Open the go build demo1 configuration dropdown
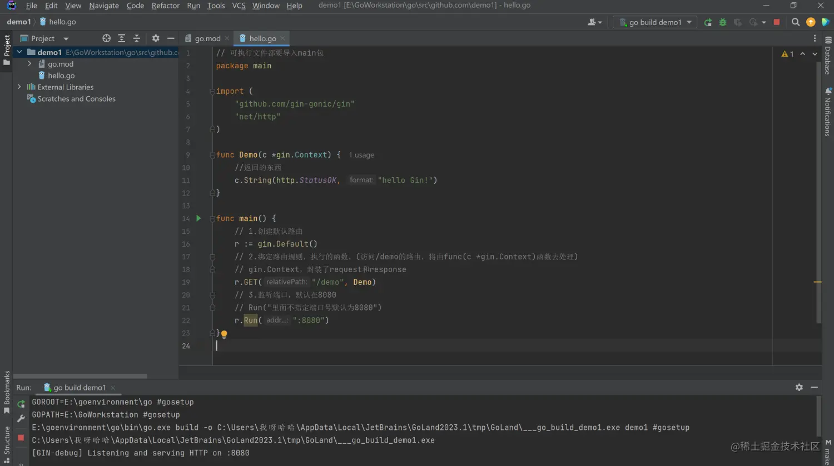 (x=656, y=22)
